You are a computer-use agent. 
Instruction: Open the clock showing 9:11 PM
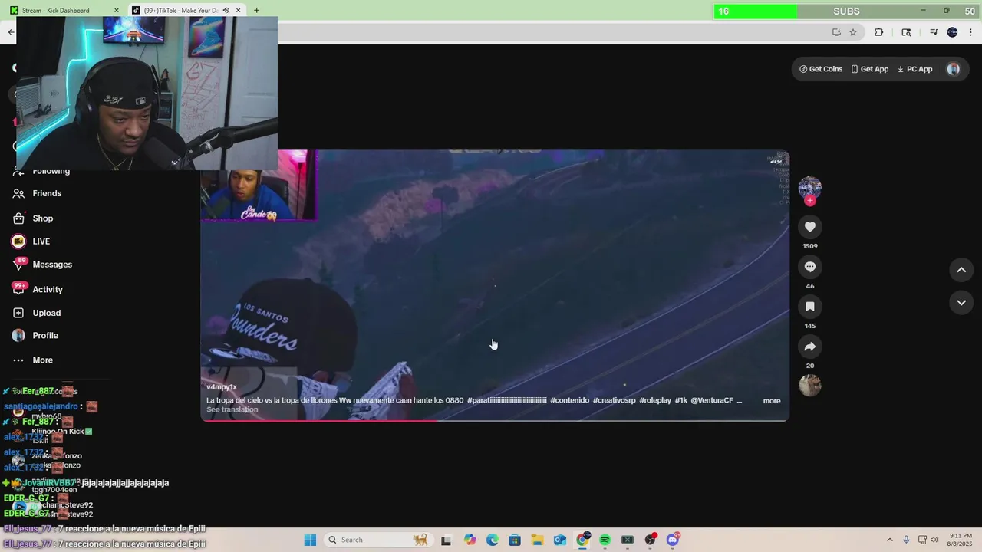coord(961,540)
